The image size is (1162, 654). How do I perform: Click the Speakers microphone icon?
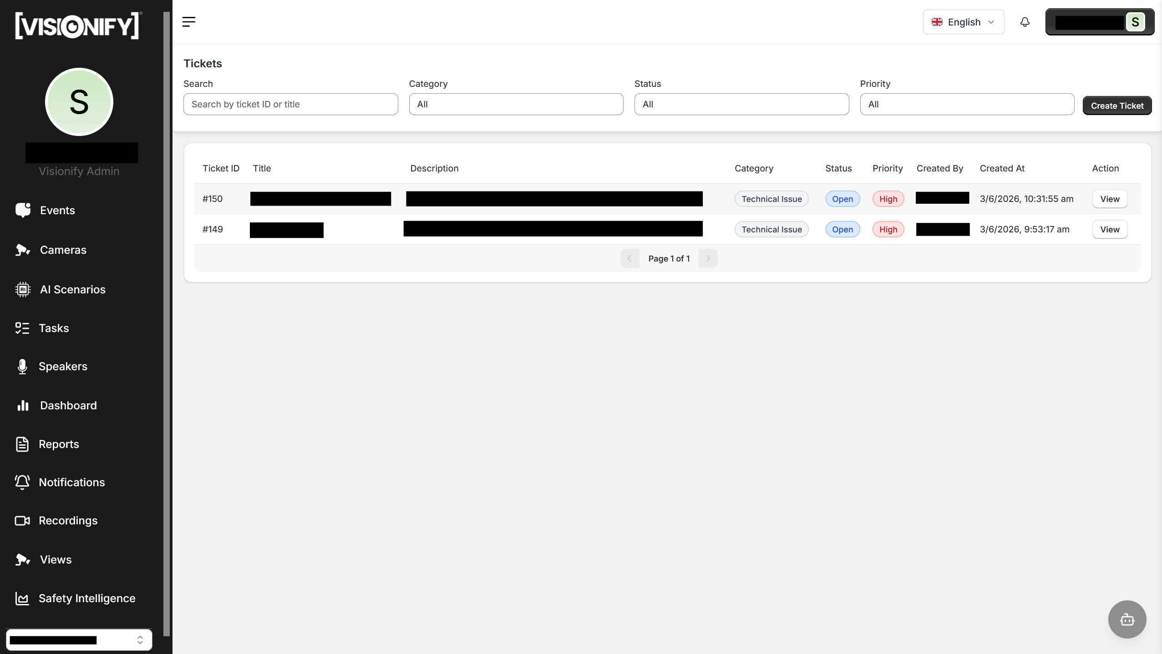tap(22, 366)
